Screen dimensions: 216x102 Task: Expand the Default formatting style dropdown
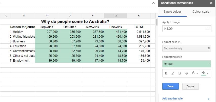click(x=187, y=64)
